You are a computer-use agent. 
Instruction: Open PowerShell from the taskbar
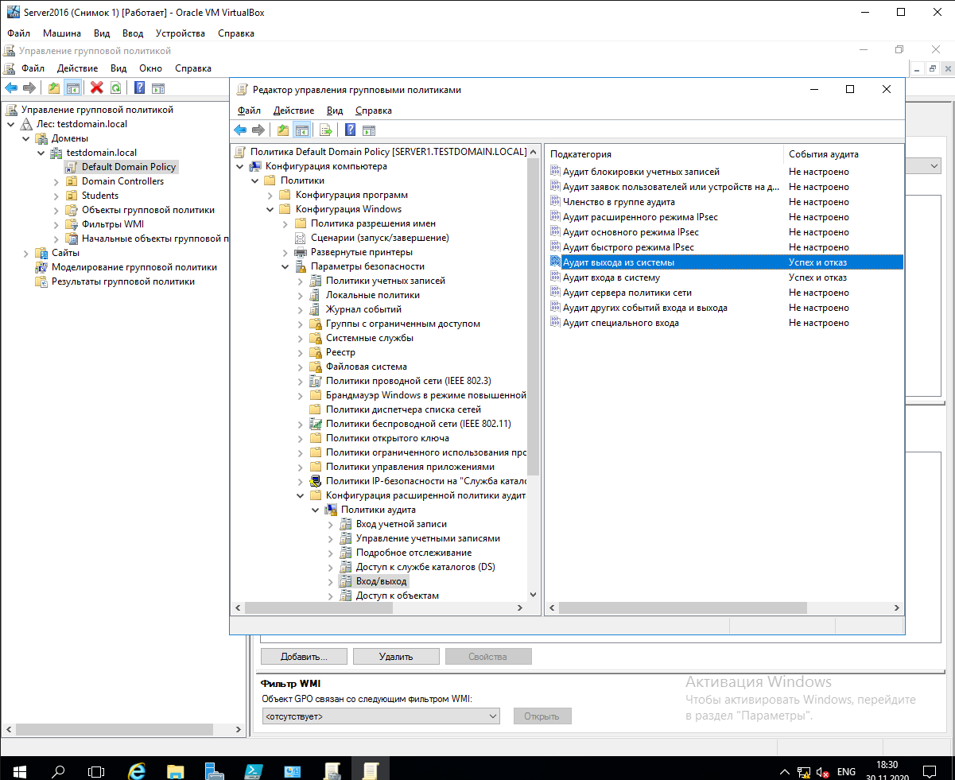click(254, 771)
